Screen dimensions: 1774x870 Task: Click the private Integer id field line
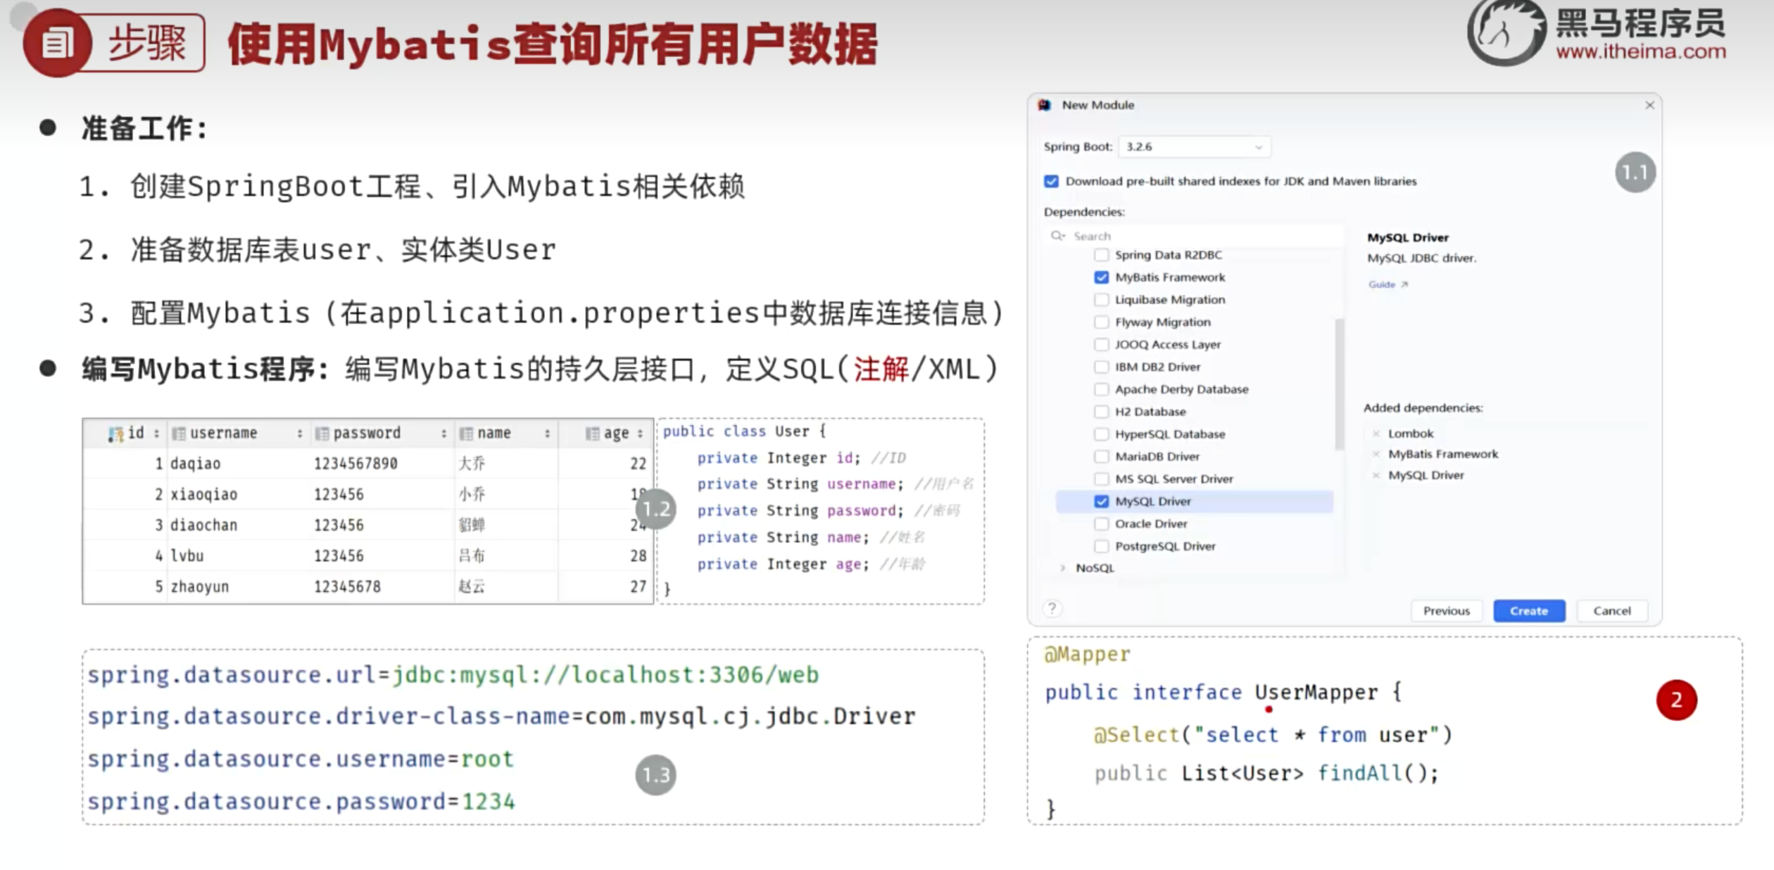tap(801, 458)
